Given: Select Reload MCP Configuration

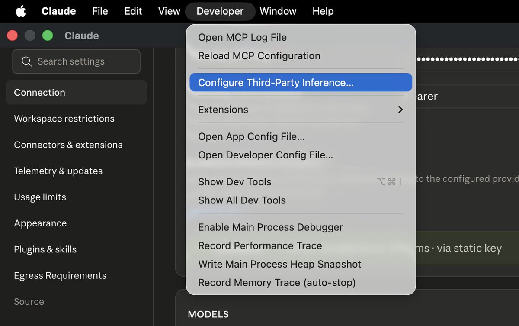Looking at the screenshot, I should [301, 56].
